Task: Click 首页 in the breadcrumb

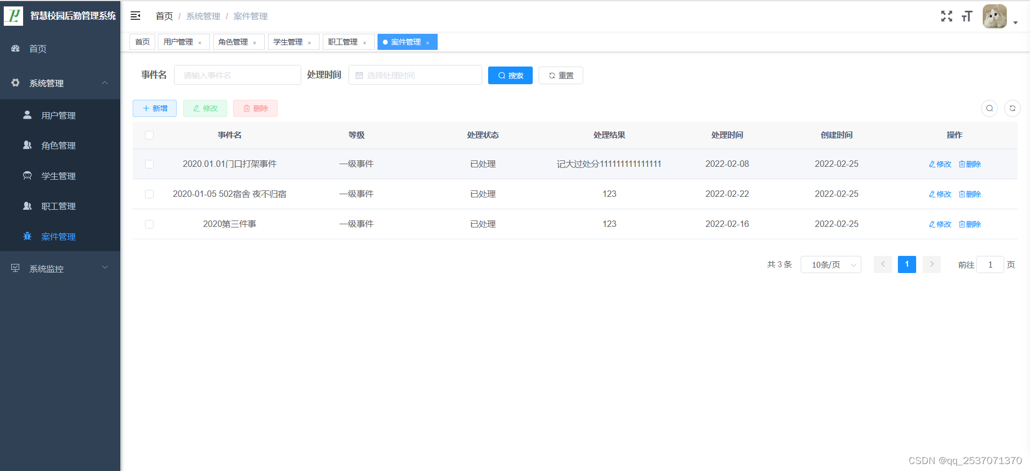Action: (164, 16)
